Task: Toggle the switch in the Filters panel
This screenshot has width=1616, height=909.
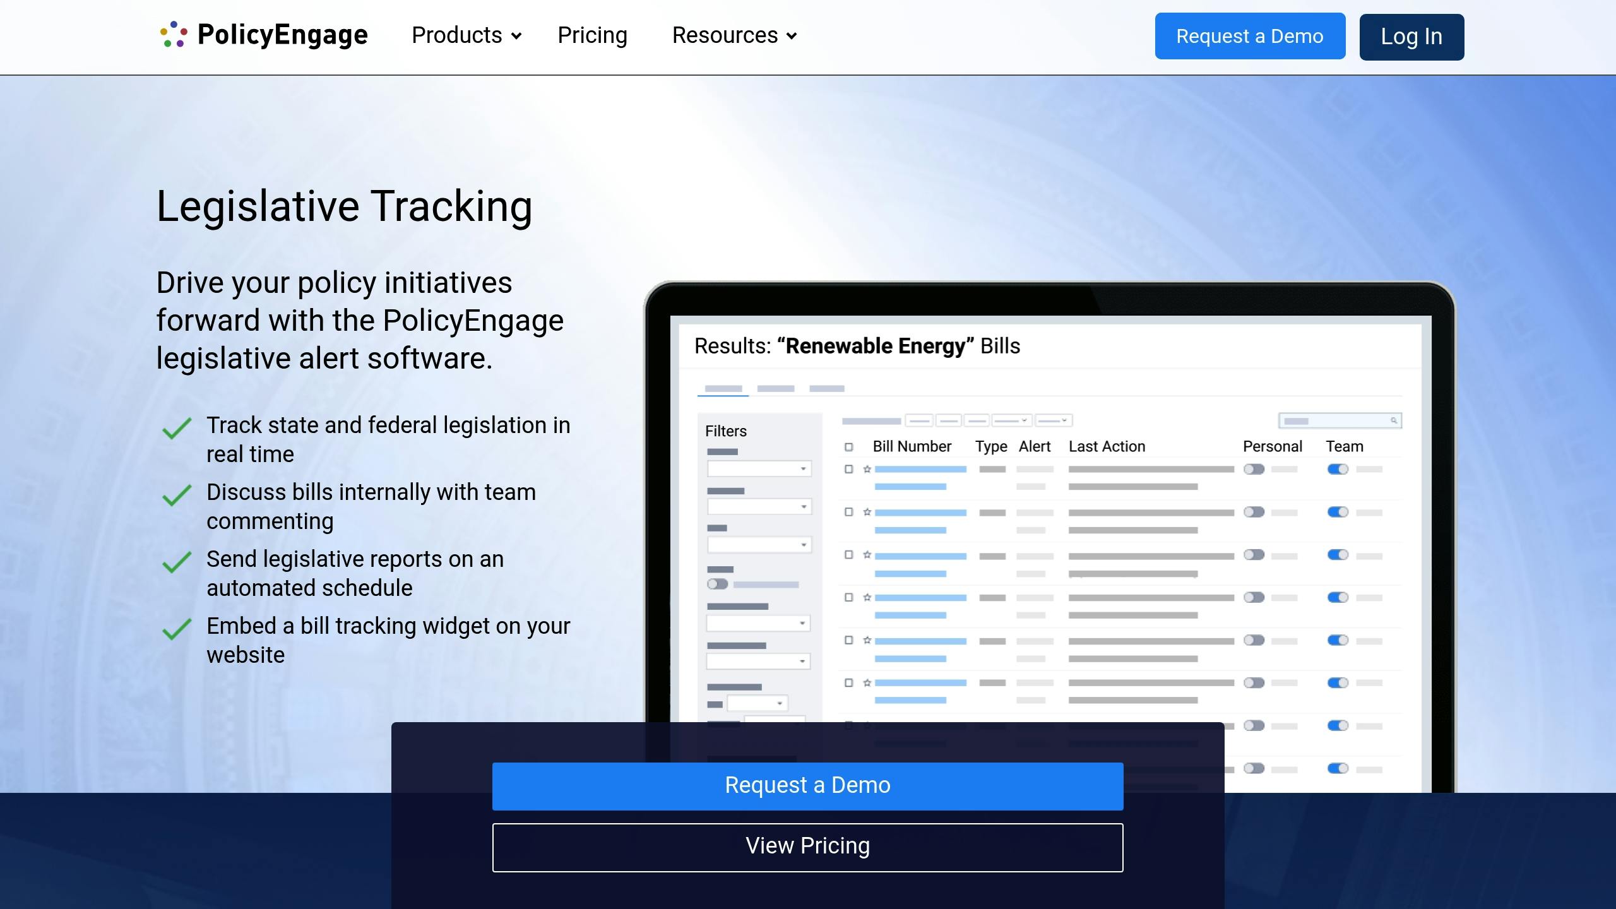Action: point(718,584)
